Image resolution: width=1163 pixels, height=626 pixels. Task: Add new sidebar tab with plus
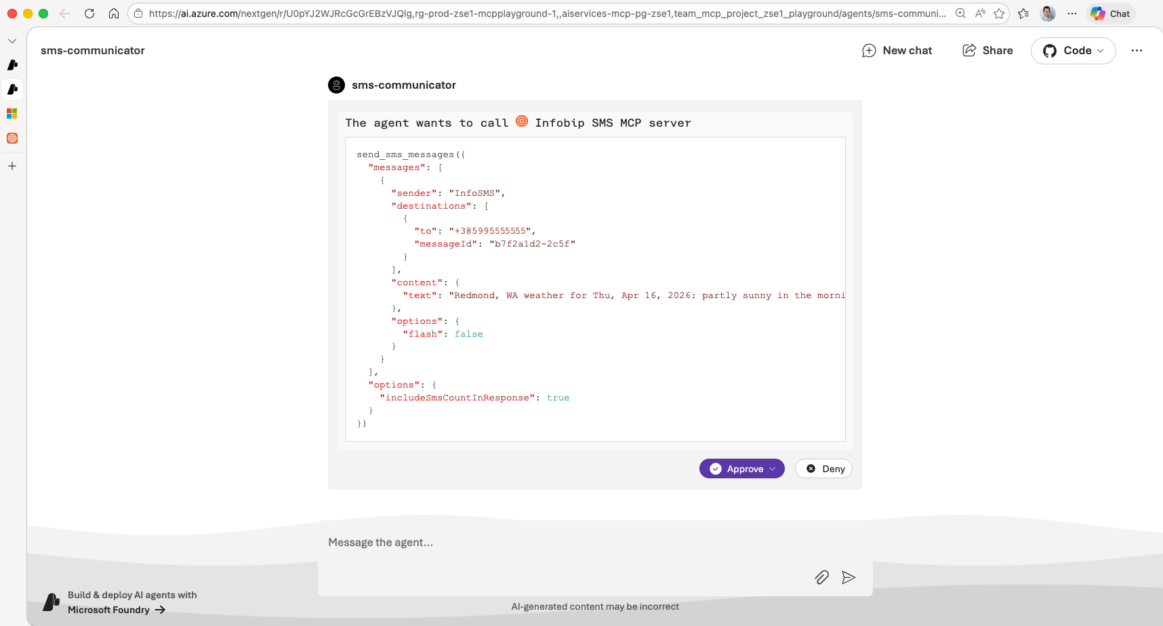click(x=12, y=166)
